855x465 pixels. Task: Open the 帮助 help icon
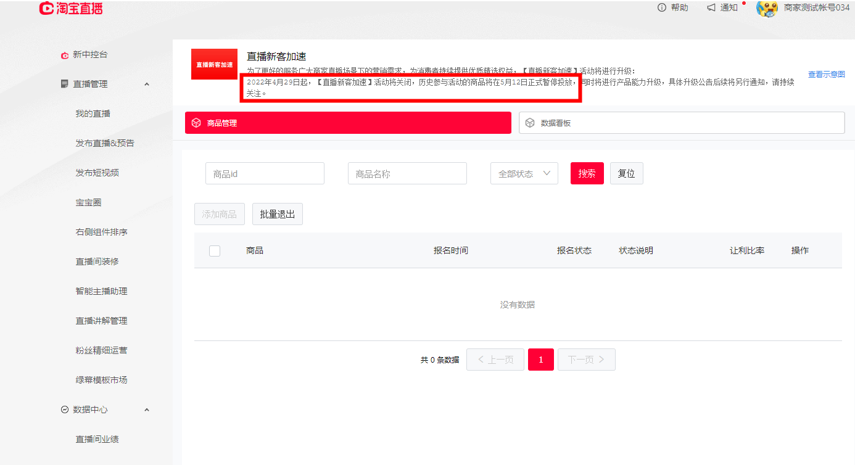(x=662, y=7)
